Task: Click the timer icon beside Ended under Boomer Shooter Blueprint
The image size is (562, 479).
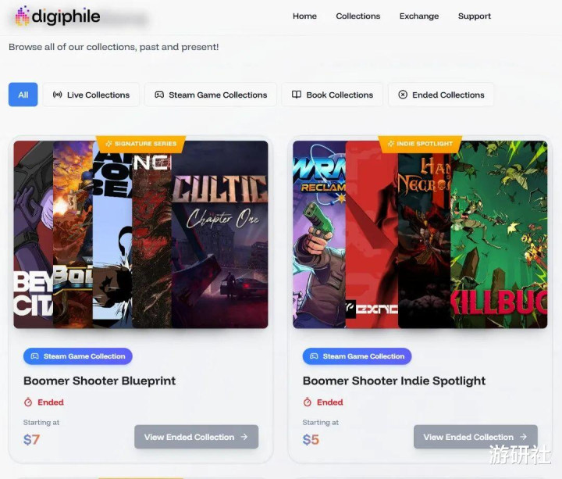Action: [28, 402]
